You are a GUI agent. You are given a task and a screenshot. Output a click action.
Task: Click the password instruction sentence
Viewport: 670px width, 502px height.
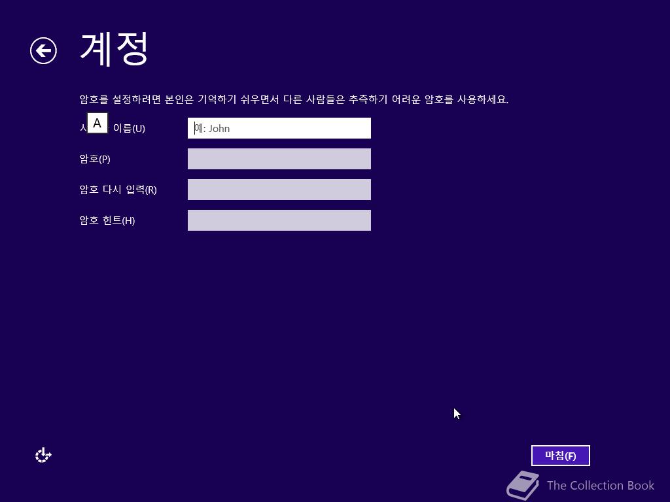(x=294, y=99)
